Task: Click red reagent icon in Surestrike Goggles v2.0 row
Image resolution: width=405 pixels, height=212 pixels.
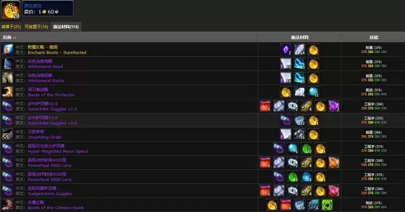Action: pos(265,106)
